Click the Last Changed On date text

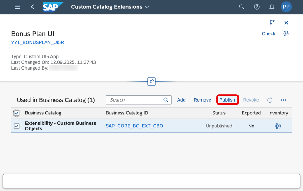tap(54, 62)
